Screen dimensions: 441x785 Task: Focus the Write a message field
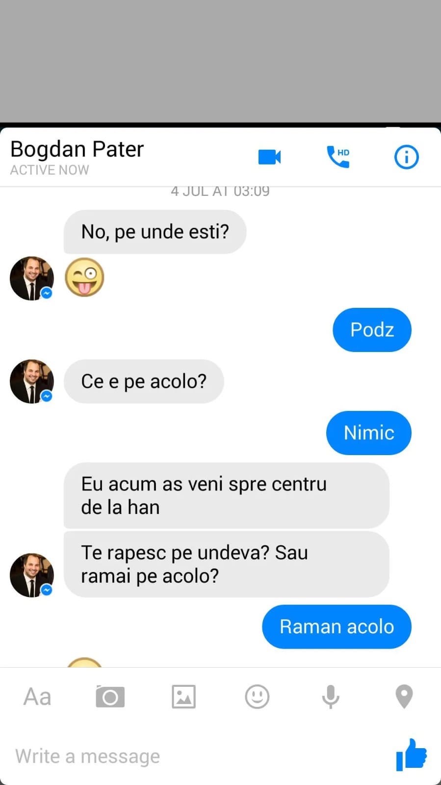tap(196, 756)
